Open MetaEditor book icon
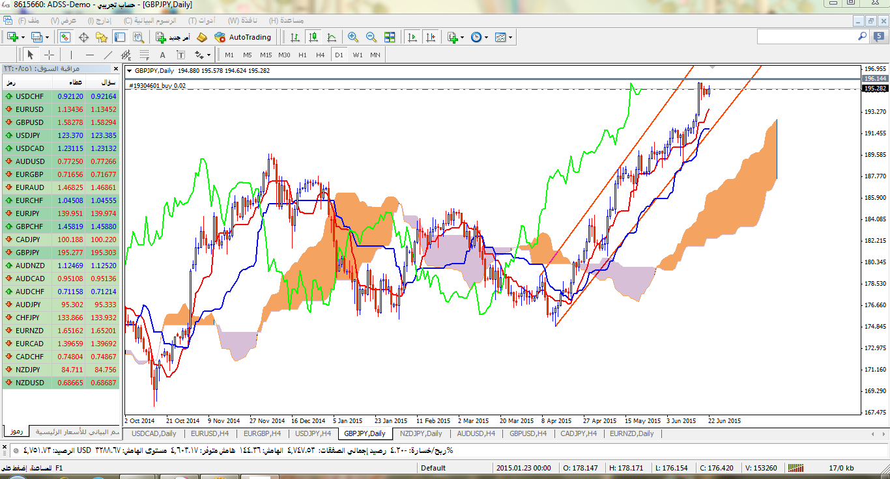Image resolution: width=890 pixels, height=479 pixels. pos(202,37)
